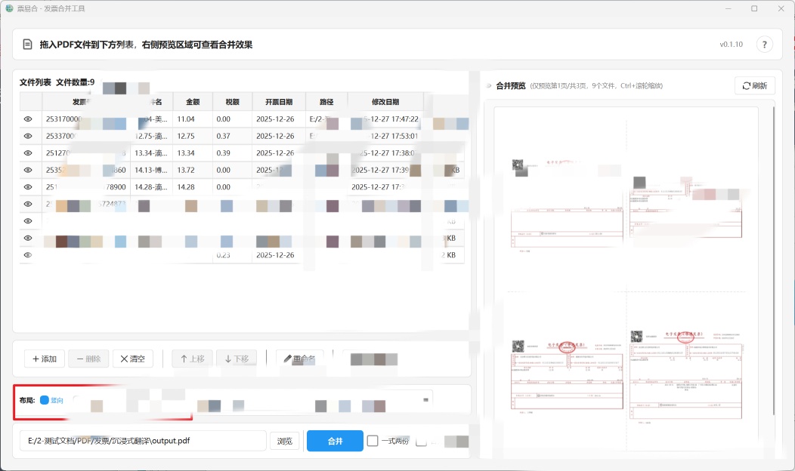Maximize the 票易合 window
The image size is (795, 471).
pos(754,8)
